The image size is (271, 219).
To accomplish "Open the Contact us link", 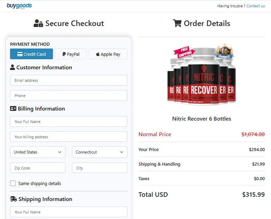I will pos(255,6).
